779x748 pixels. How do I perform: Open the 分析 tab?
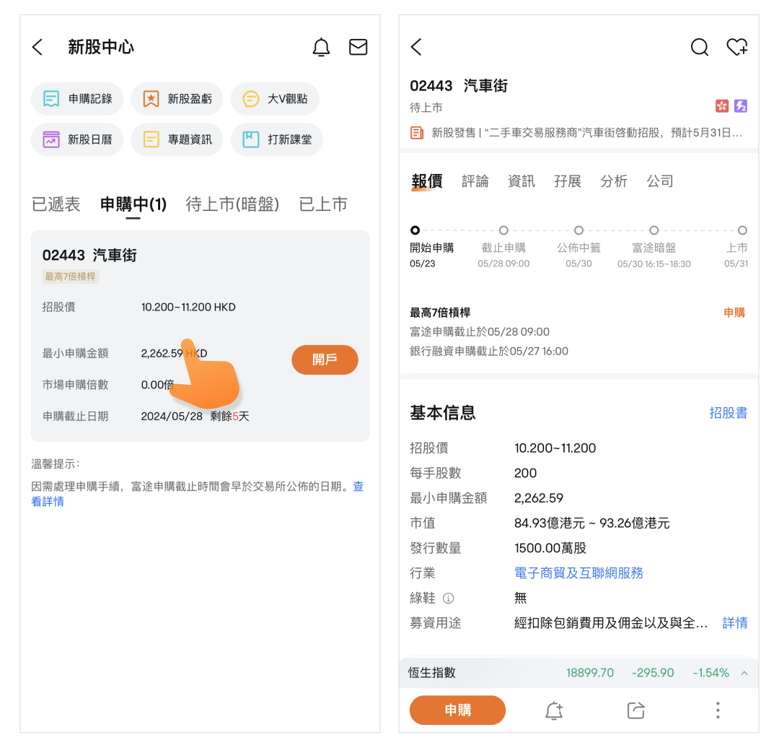[x=613, y=181]
